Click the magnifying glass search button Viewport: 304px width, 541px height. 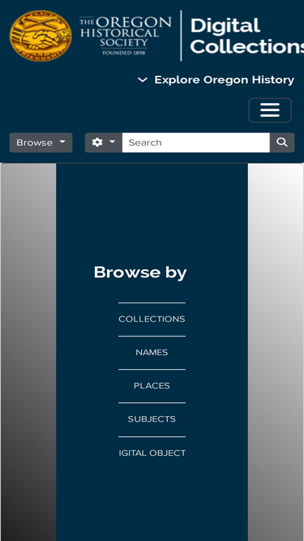pyautogui.click(x=282, y=143)
